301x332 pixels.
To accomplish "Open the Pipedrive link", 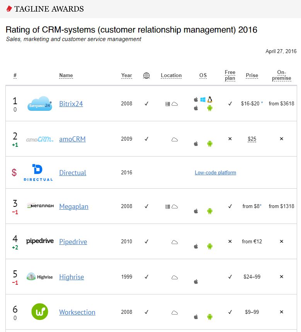I will tap(73, 242).
